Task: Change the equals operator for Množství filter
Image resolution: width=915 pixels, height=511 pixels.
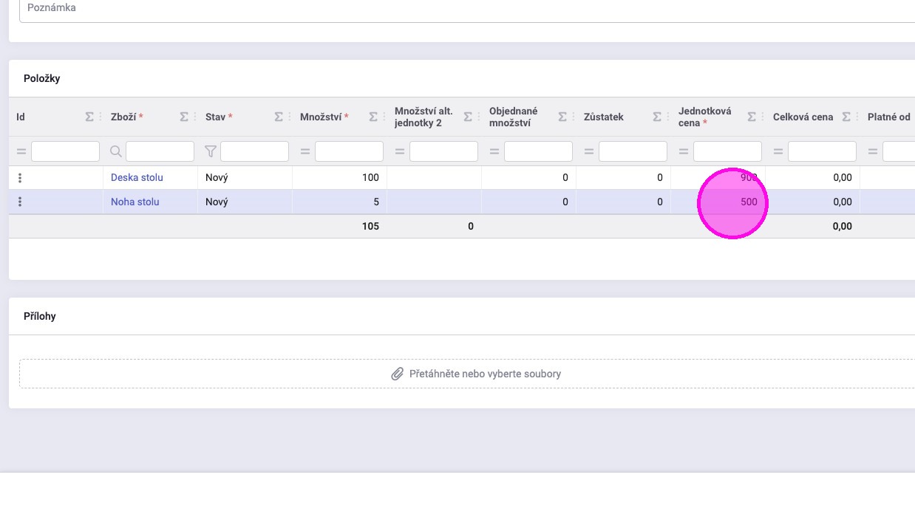Action: [x=305, y=151]
